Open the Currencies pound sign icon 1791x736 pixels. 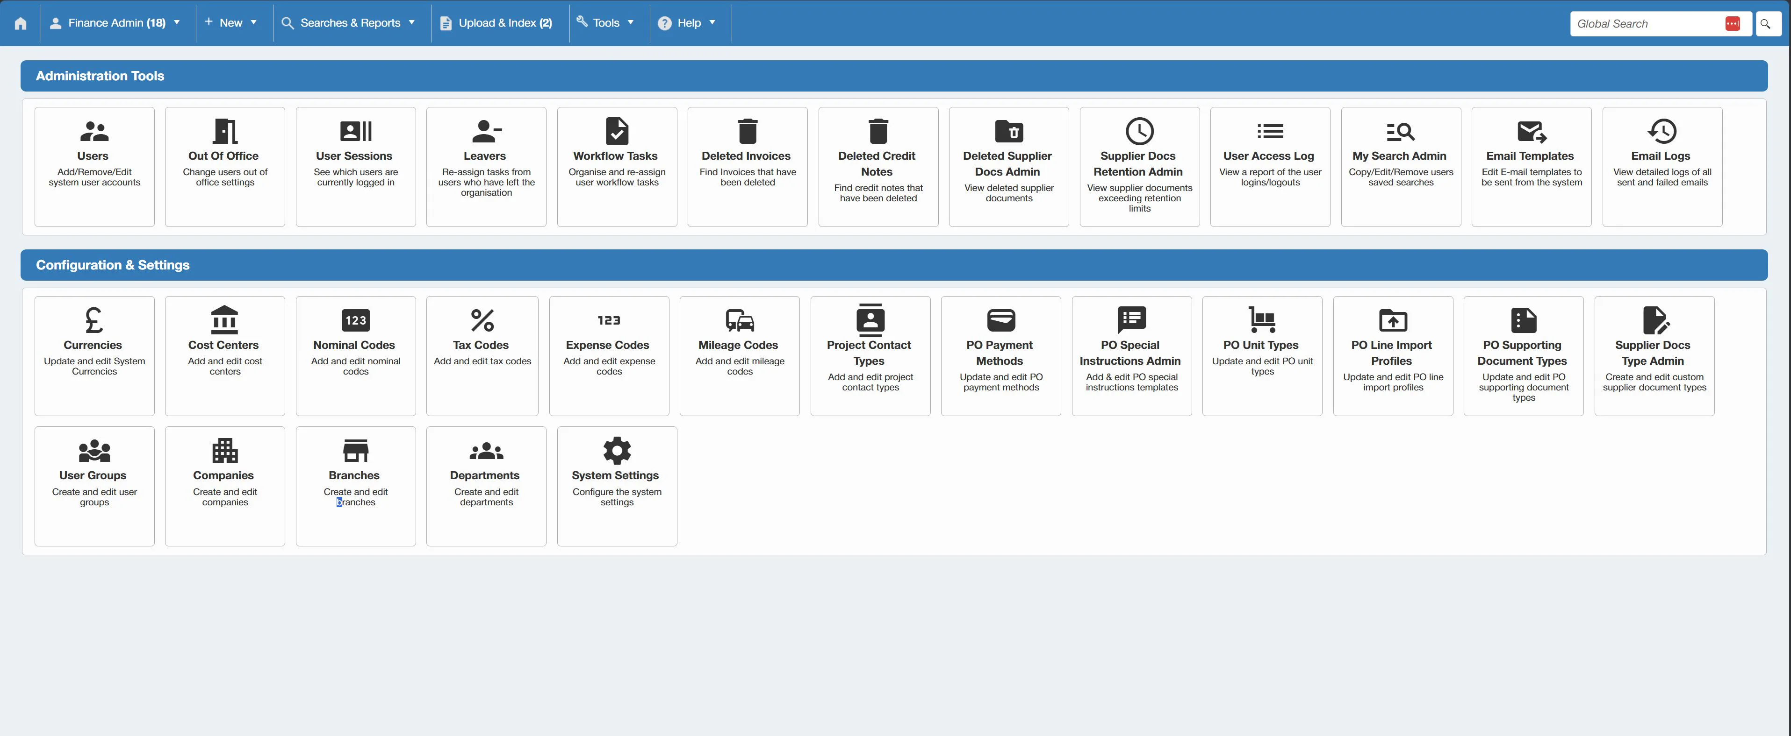click(94, 320)
